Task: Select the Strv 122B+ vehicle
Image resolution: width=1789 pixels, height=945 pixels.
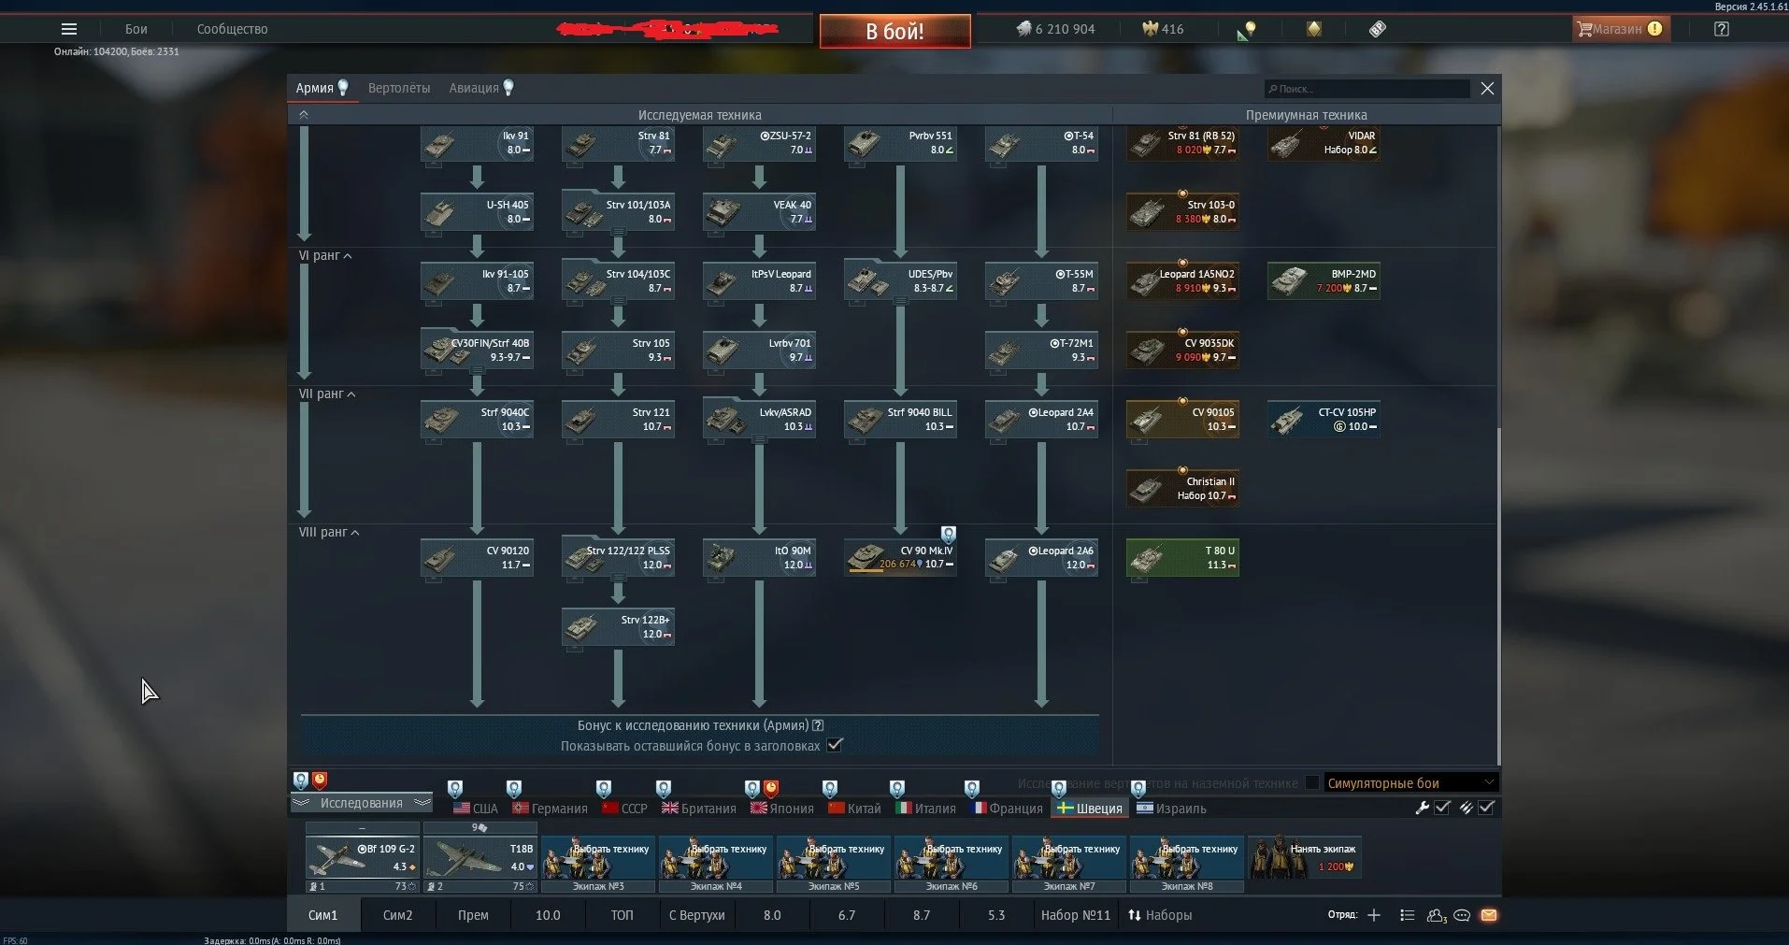Action: [618, 627]
